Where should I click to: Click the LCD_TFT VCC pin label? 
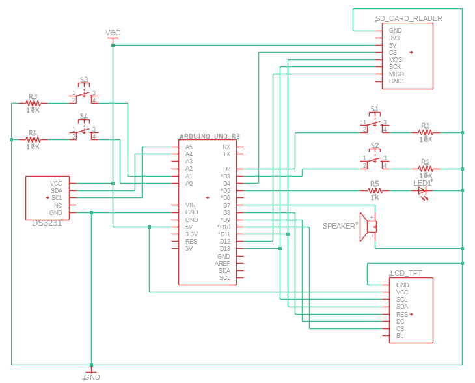(x=402, y=292)
